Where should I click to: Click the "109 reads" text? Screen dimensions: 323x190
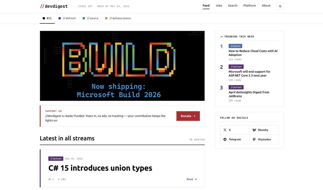235,101
